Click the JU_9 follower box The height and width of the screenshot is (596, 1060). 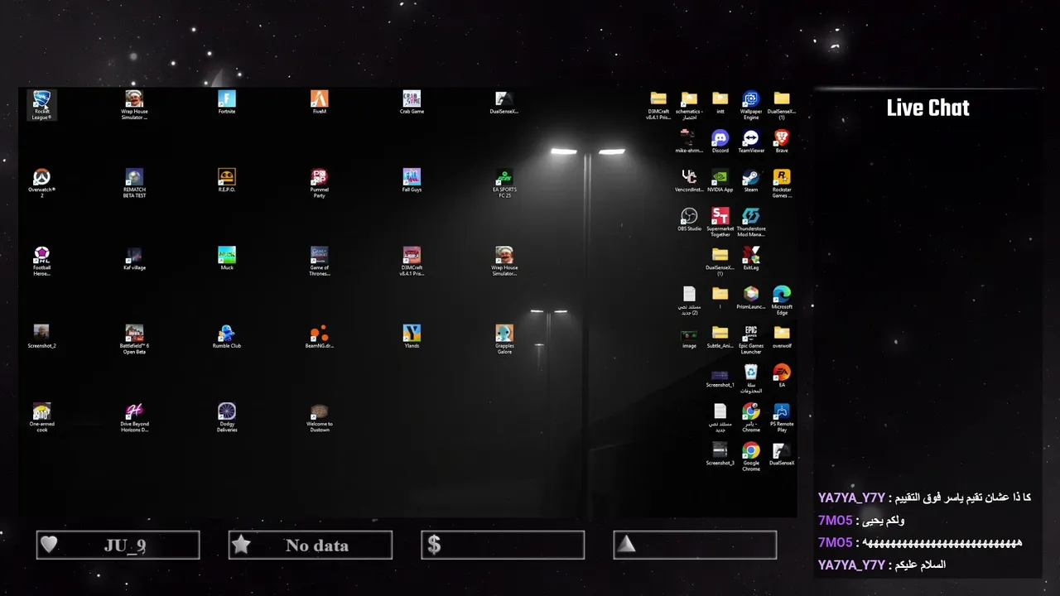(x=118, y=545)
